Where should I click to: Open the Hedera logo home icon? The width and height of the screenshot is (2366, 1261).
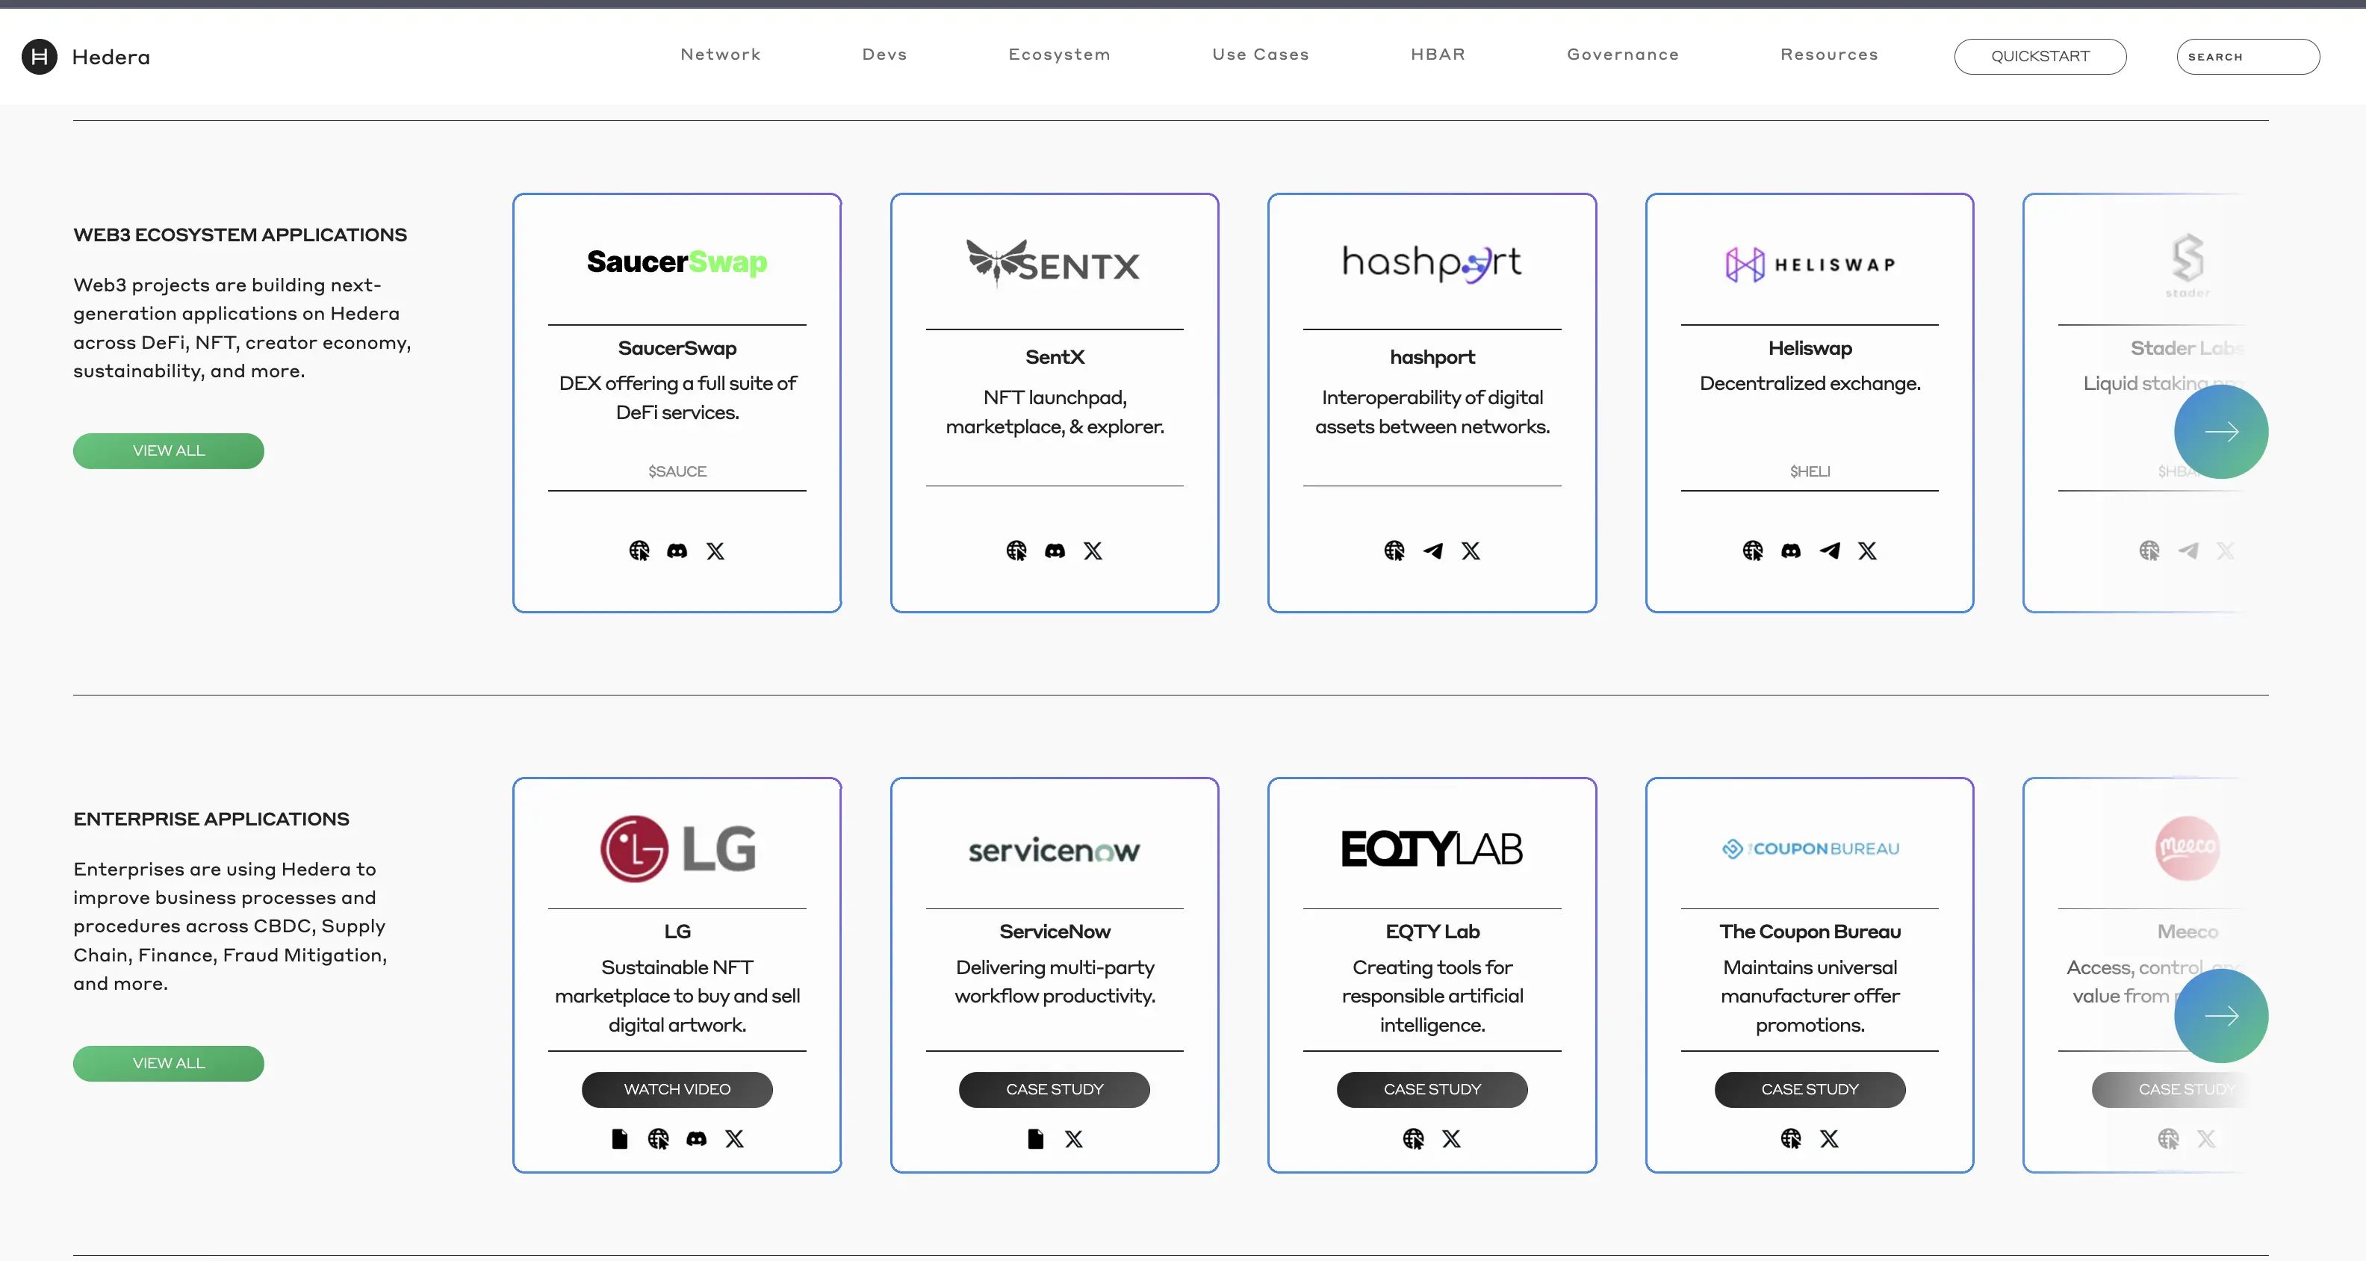pyautogui.click(x=40, y=57)
